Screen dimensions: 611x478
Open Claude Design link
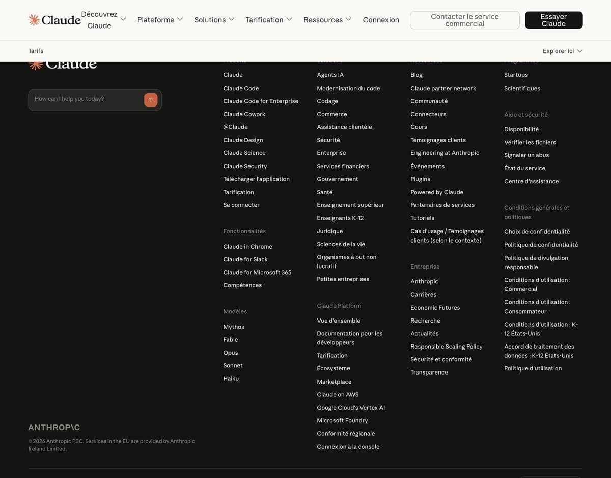[x=243, y=140]
